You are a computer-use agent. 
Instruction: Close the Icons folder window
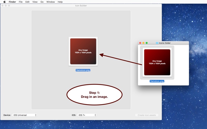(140, 43)
